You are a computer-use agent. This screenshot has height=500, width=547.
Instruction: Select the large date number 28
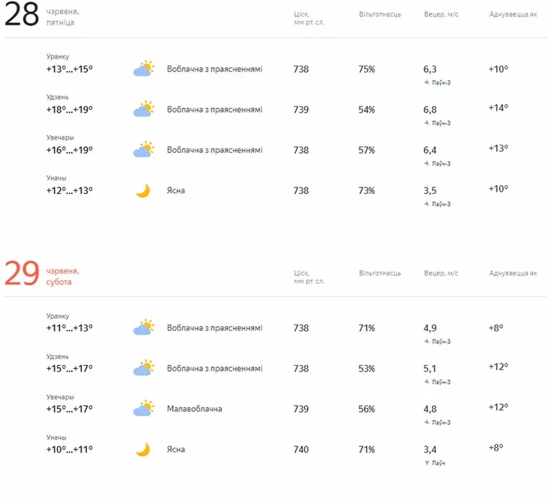[22, 16]
